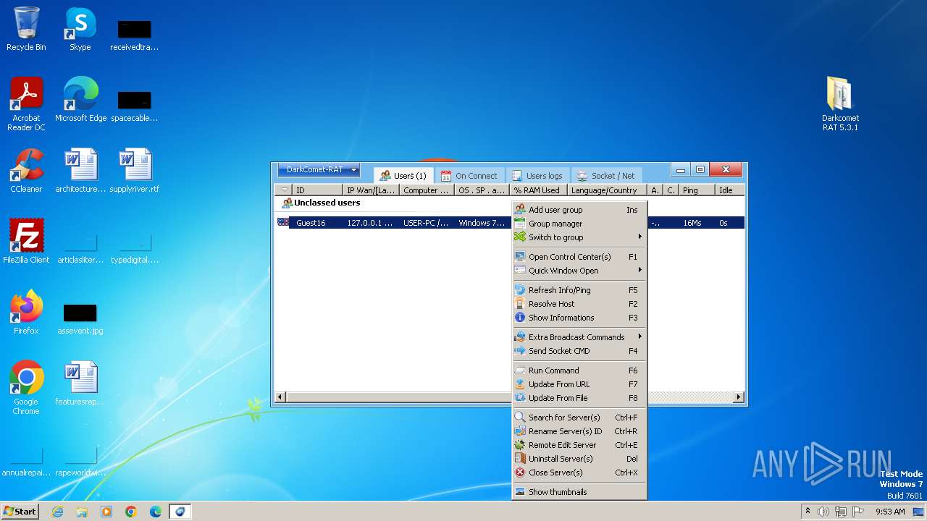Open the DarkComet-RAT dropdown button

[x=319, y=170]
